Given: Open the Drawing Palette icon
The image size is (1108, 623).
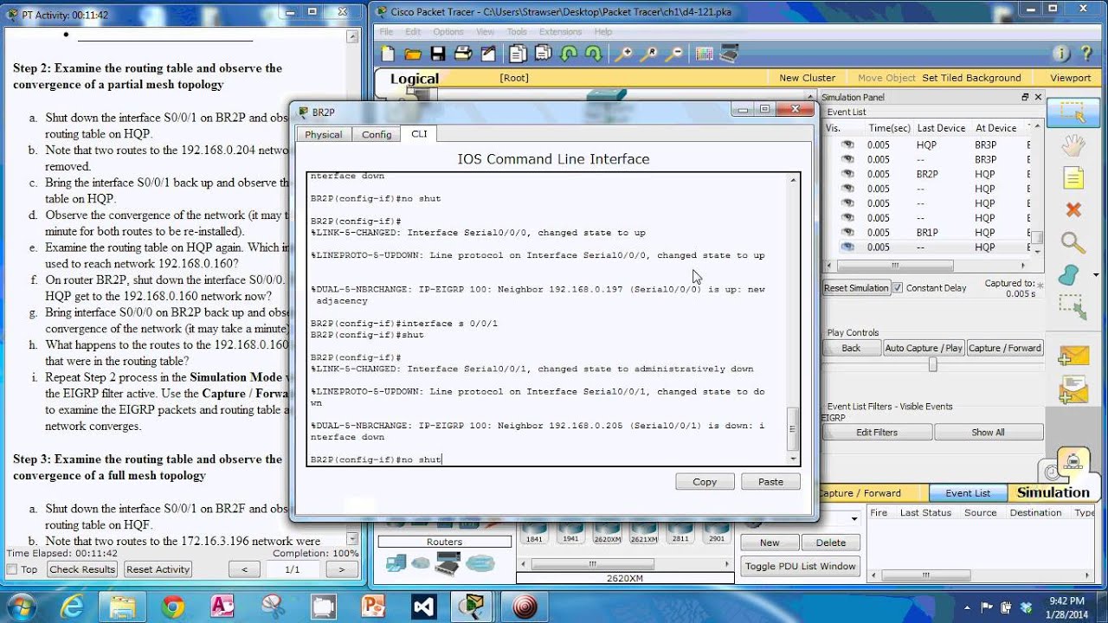Looking at the screenshot, I should 704,54.
